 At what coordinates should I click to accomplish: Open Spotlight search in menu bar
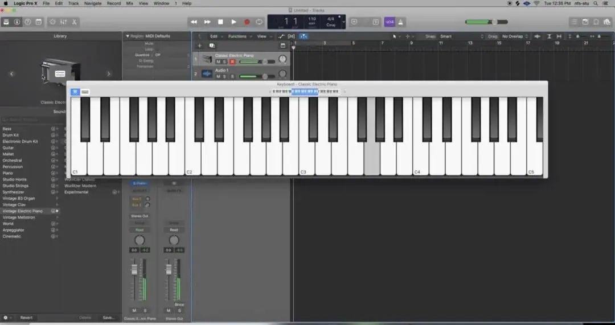tap(596, 3)
